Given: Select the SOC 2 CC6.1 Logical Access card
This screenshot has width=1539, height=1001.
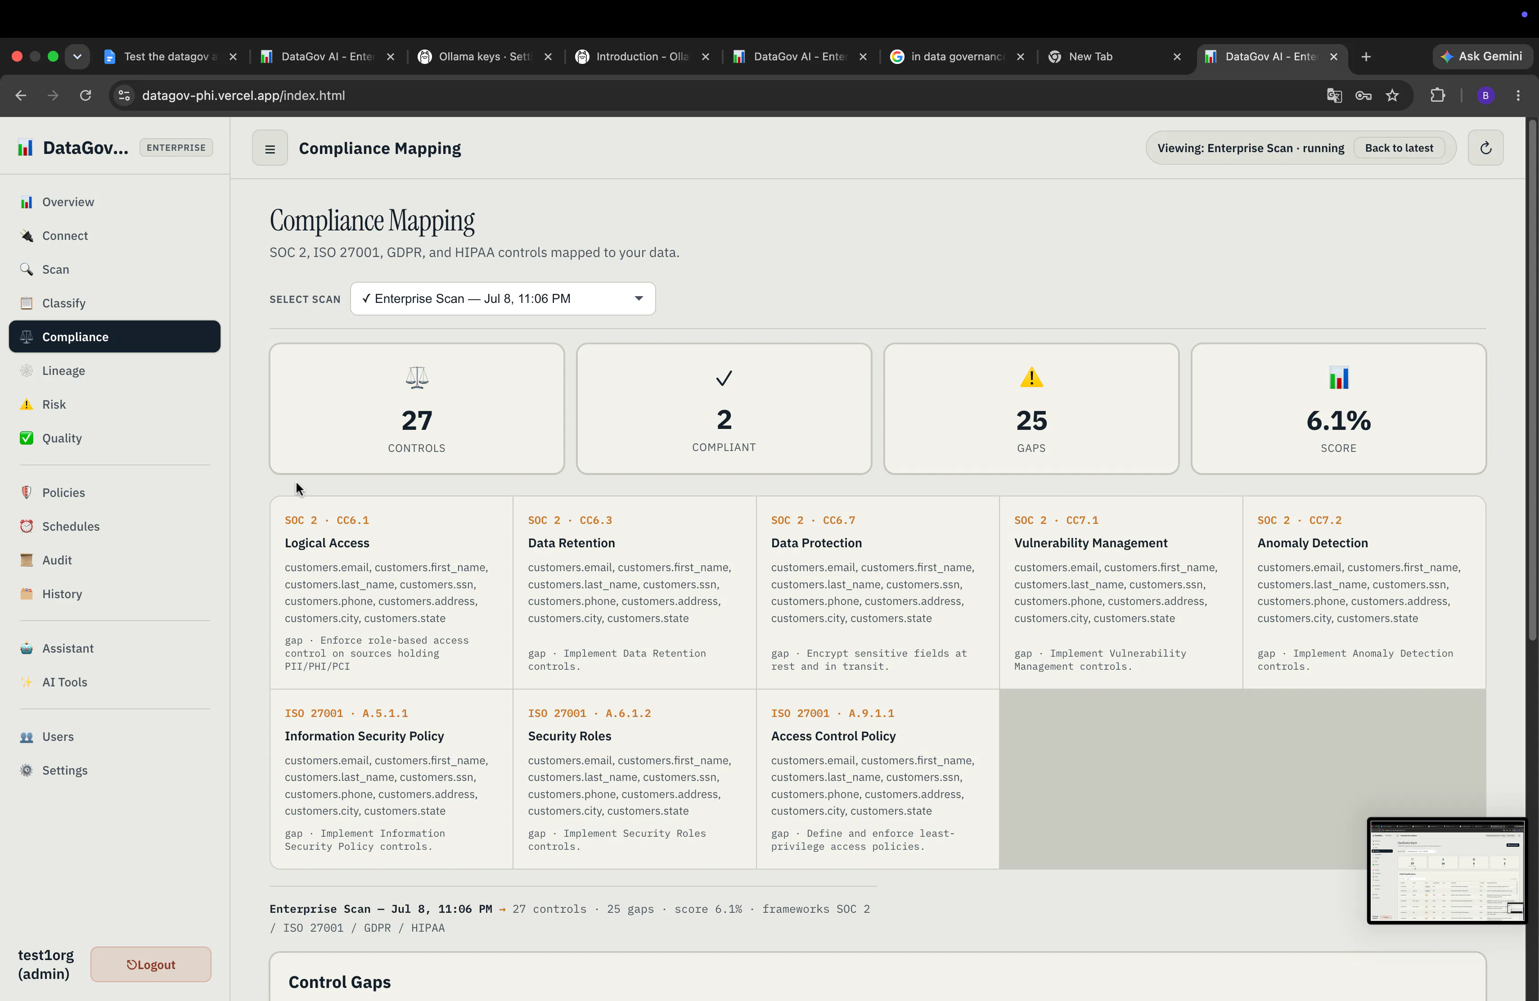Looking at the screenshot, I should pyautogui.click(x=391, y=592).
